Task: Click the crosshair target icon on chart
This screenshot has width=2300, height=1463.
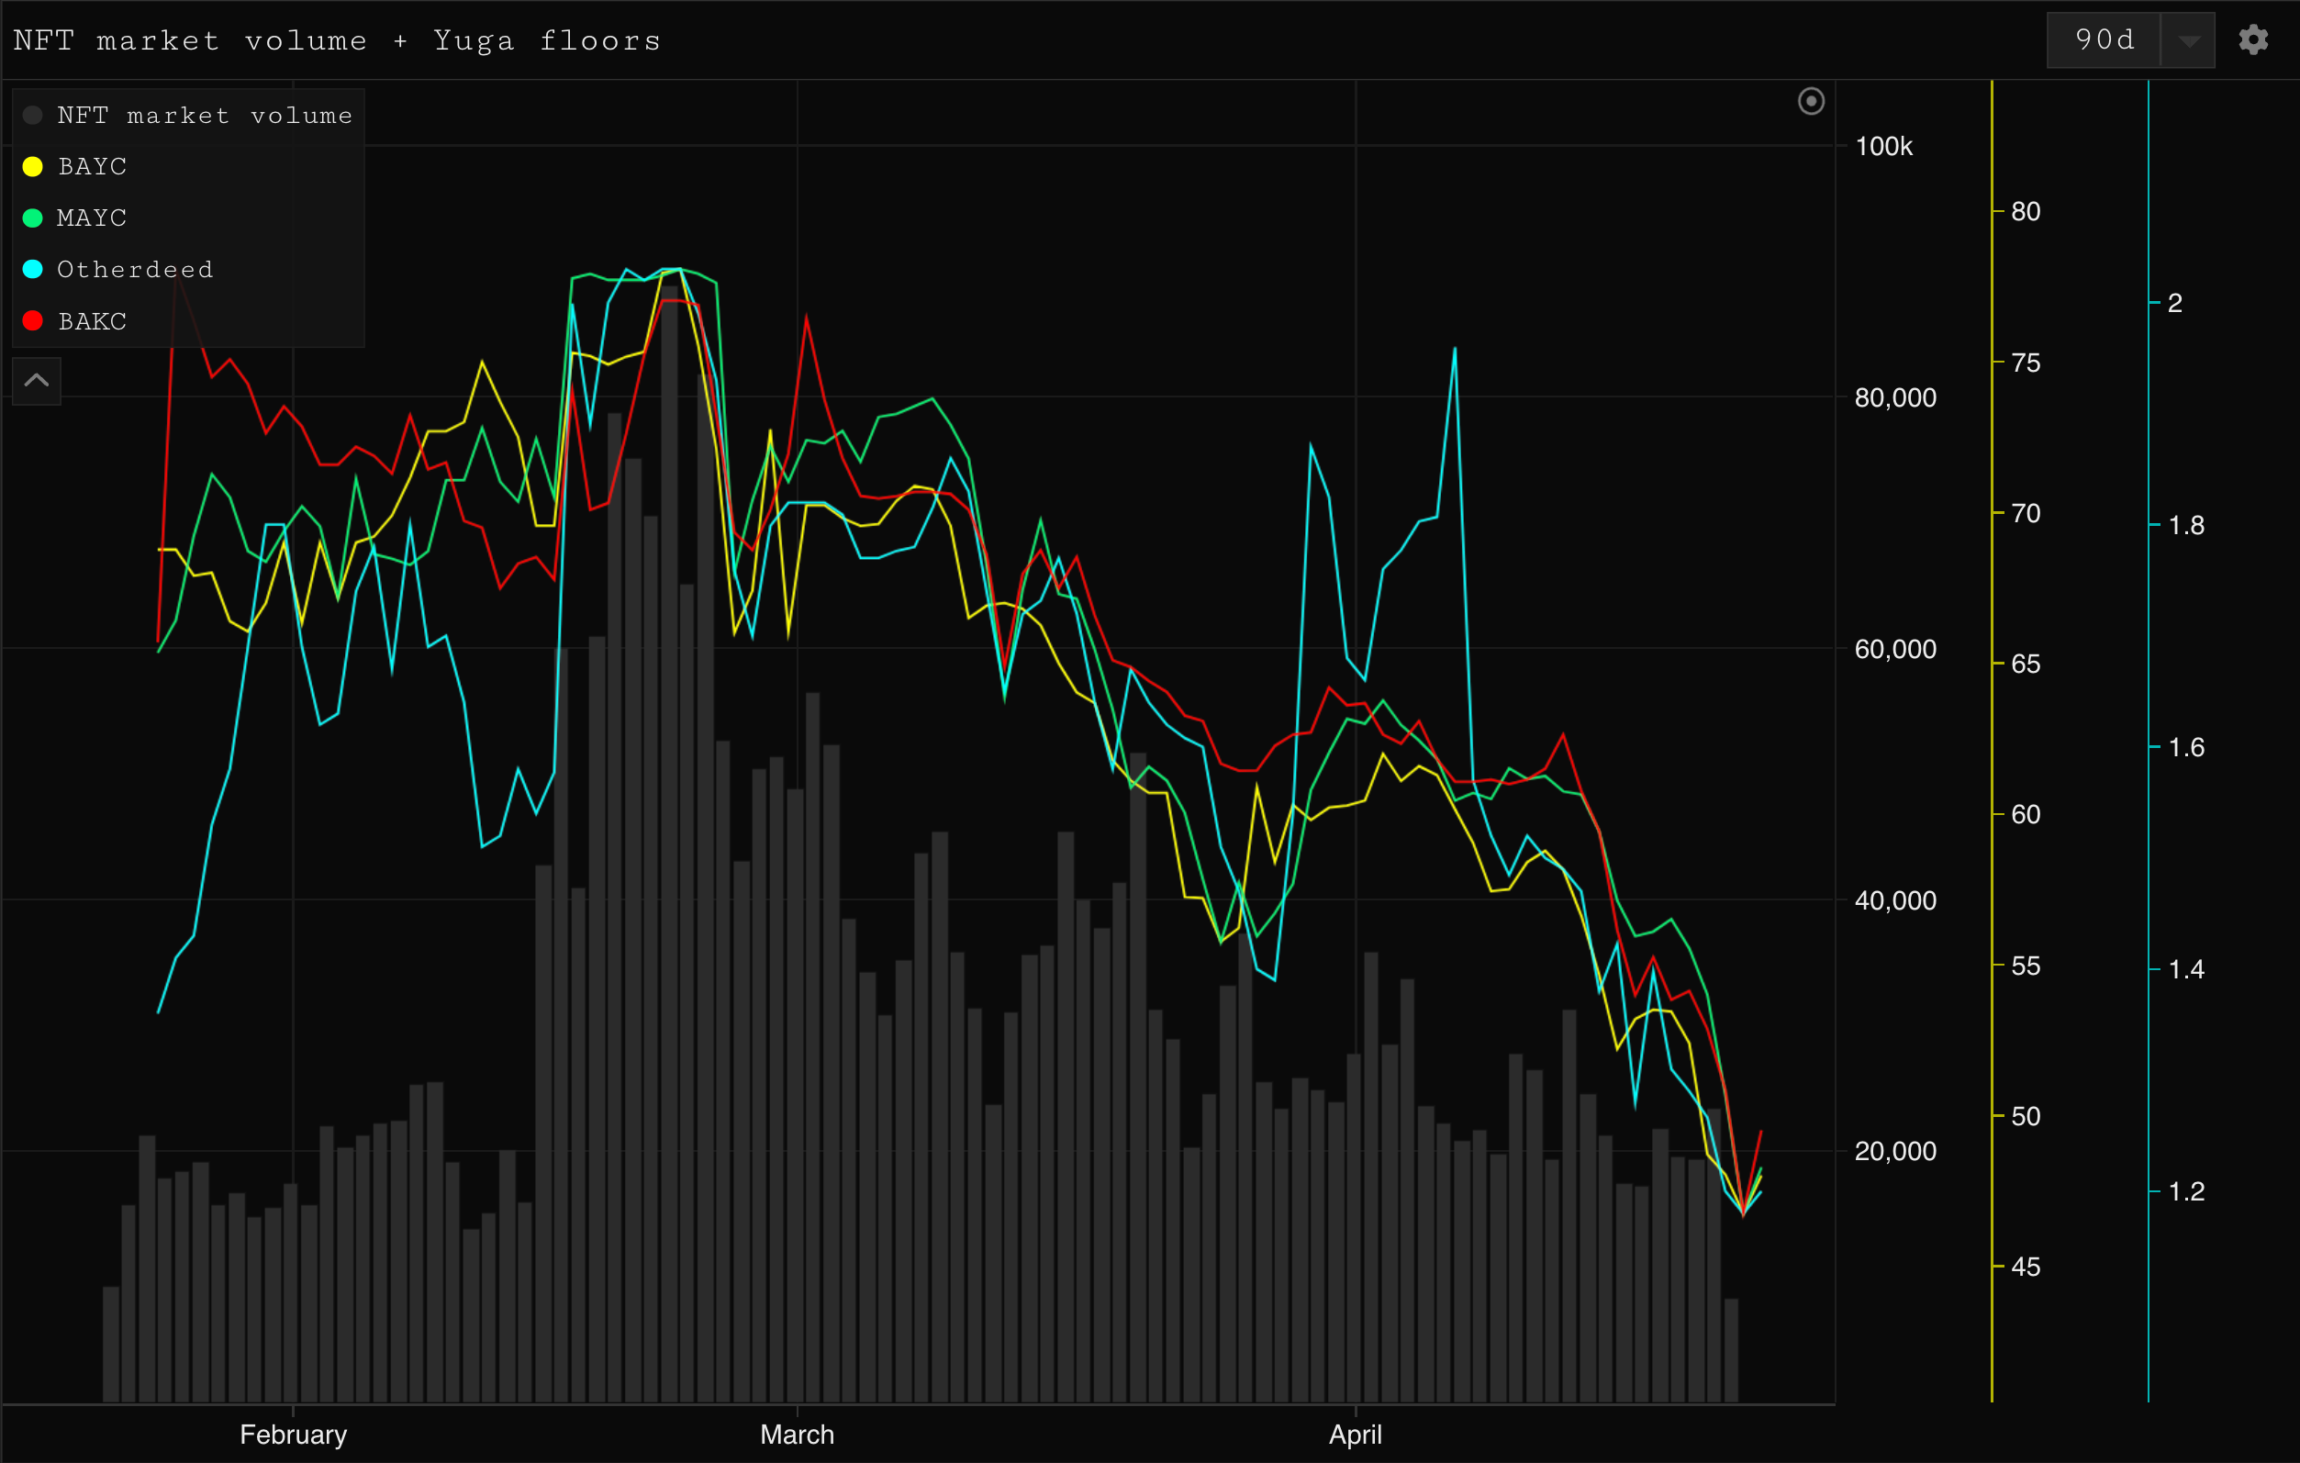Action: pyautogui.click(x=1811, y=101)
